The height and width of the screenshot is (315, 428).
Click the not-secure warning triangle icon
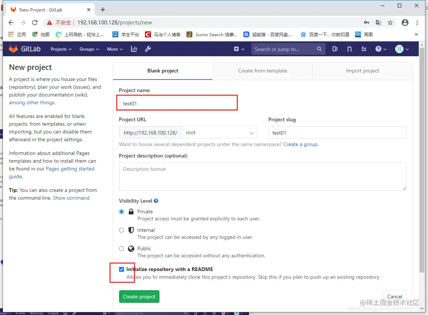tap(50, 22)
